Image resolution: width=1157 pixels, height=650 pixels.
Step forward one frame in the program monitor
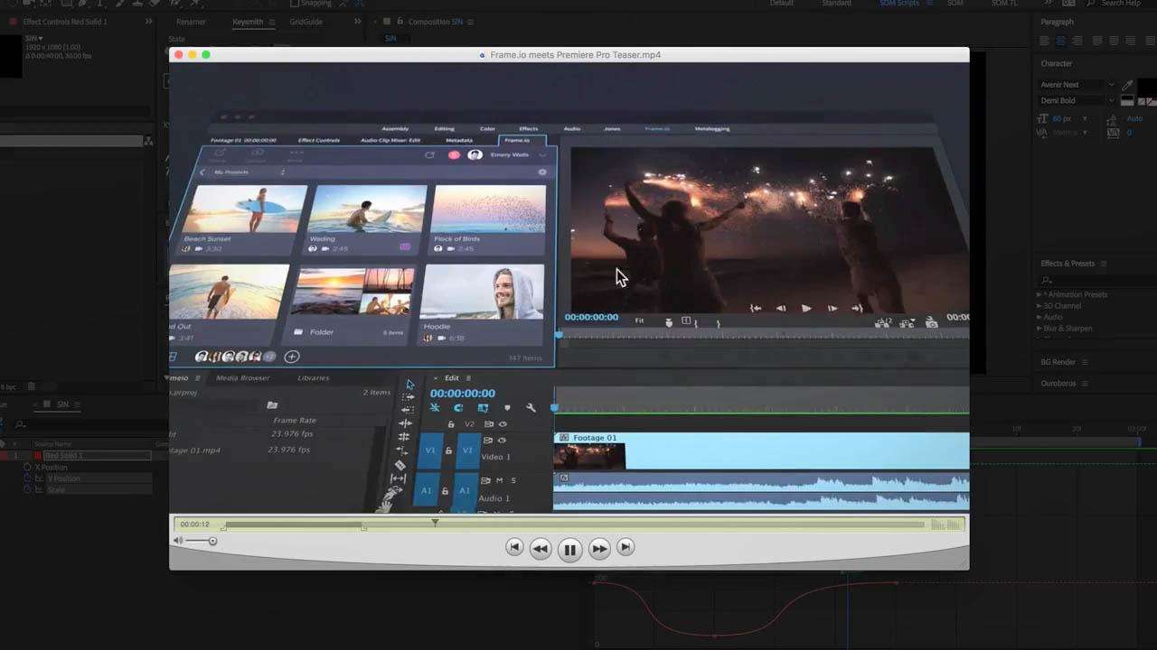tap(832, 308)
